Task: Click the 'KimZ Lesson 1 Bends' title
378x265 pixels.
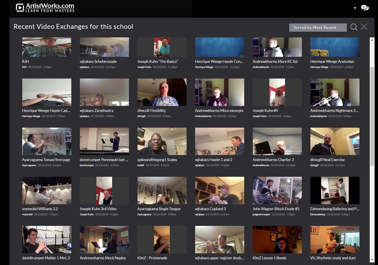Action: [269, 258]
